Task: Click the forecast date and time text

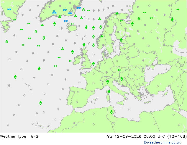Action: pyautogui.click(x=147, y=136)
